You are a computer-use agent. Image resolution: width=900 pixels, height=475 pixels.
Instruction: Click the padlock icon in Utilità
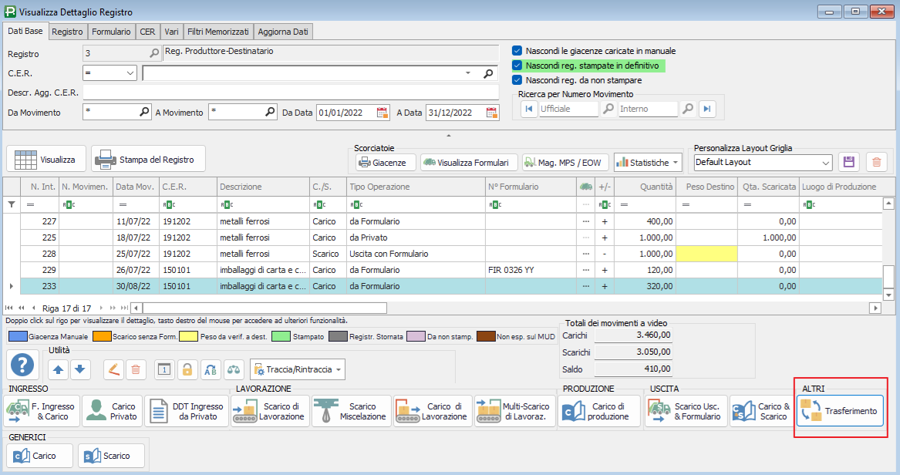pyautogui.click(x=187, y=369)
